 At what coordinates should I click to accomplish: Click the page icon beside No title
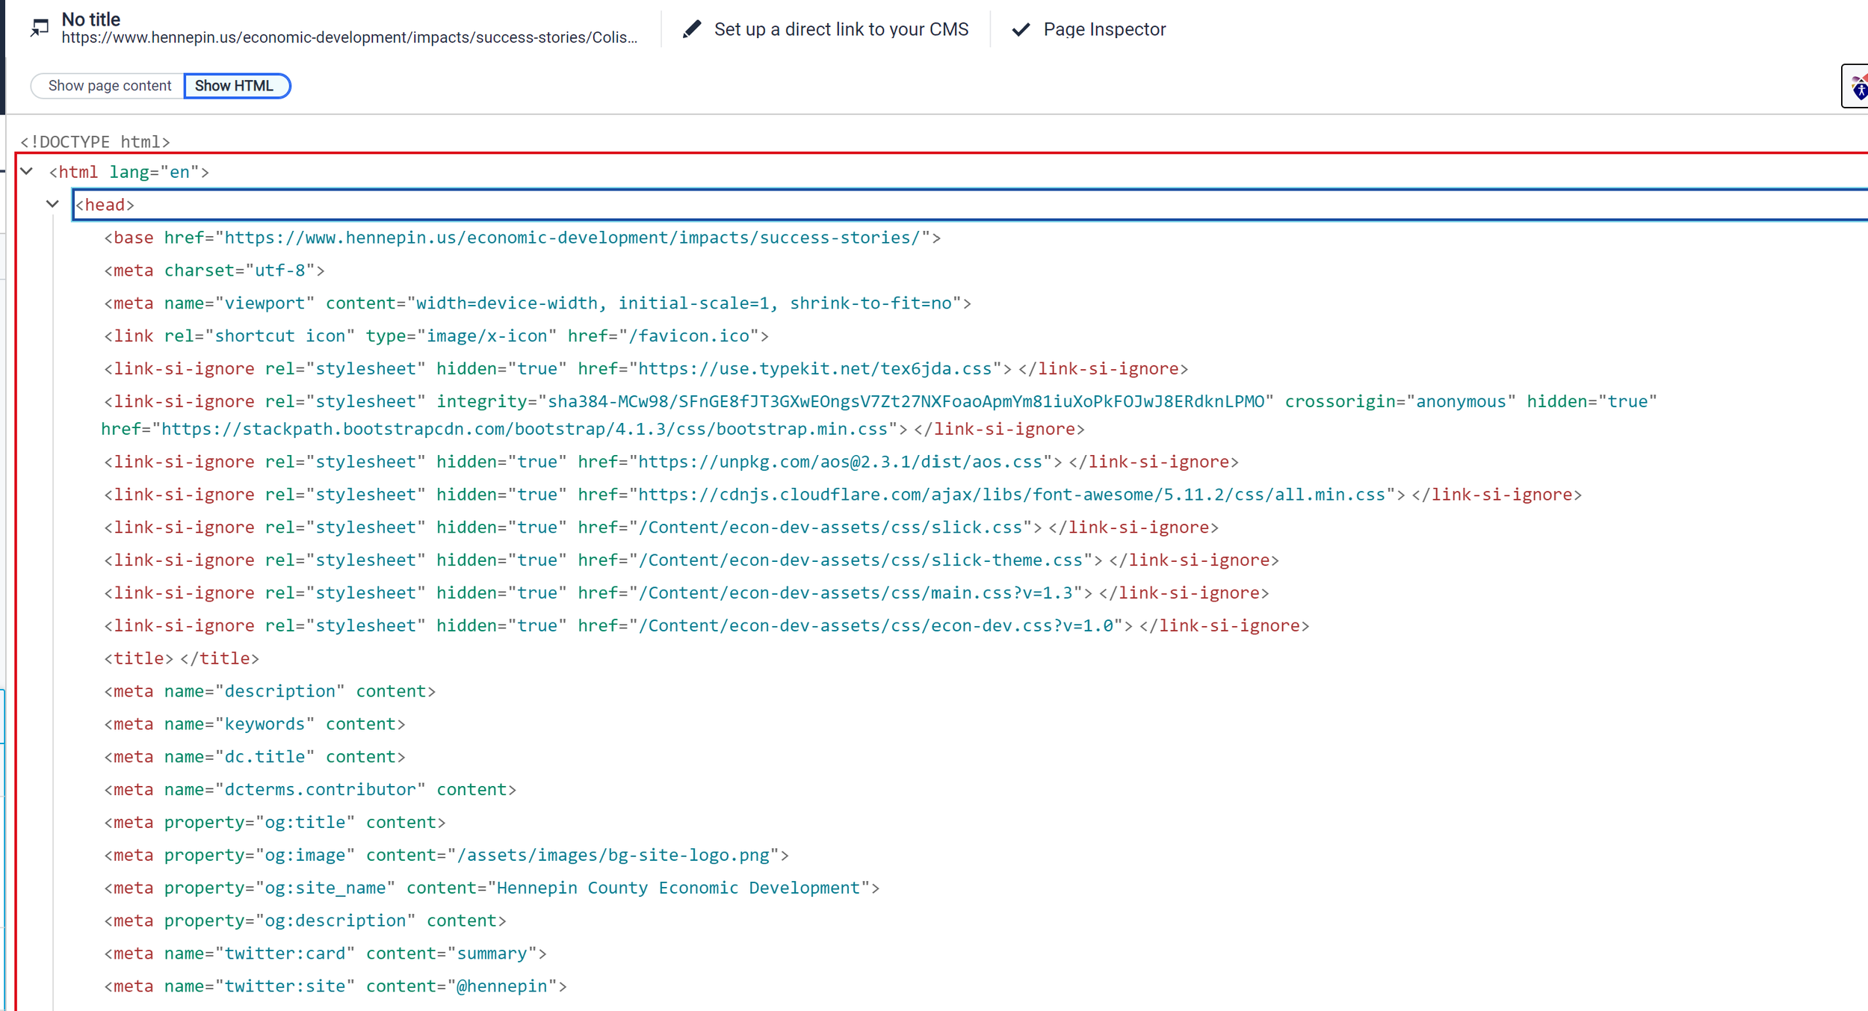point(40,28)
